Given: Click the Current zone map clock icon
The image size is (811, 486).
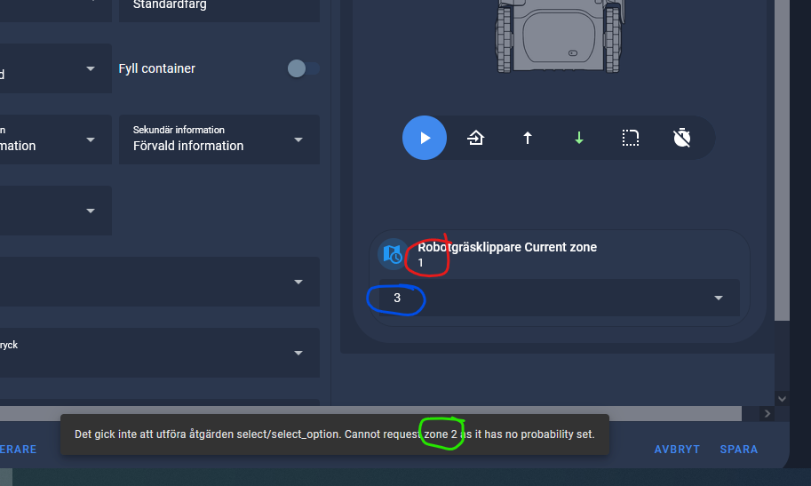Looking at the screenshot, I should coord(394,253).
